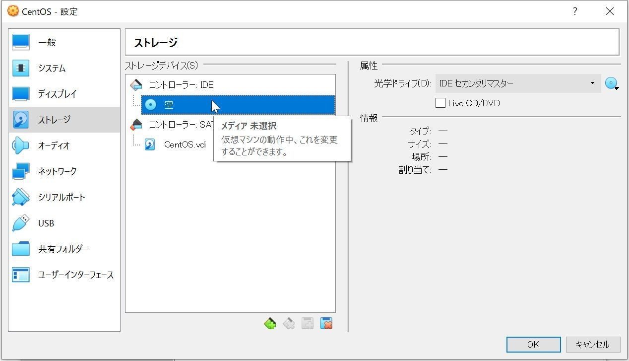Click the add attachment icon
The image size is (629, 361).
(x=308, y=324)
